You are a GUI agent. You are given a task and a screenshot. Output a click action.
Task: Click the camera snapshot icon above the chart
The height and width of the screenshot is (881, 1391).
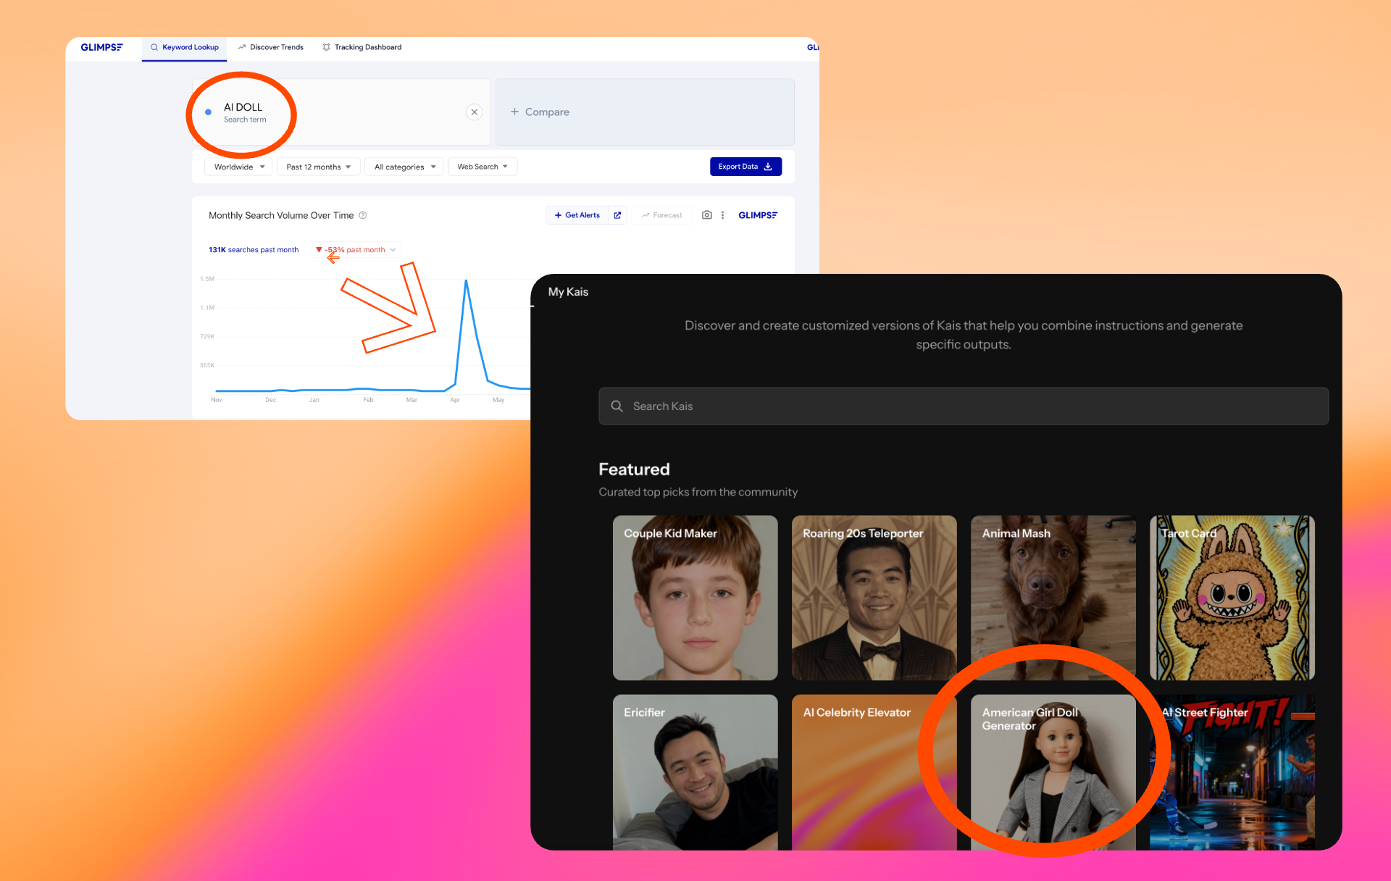tap(706, 214)
